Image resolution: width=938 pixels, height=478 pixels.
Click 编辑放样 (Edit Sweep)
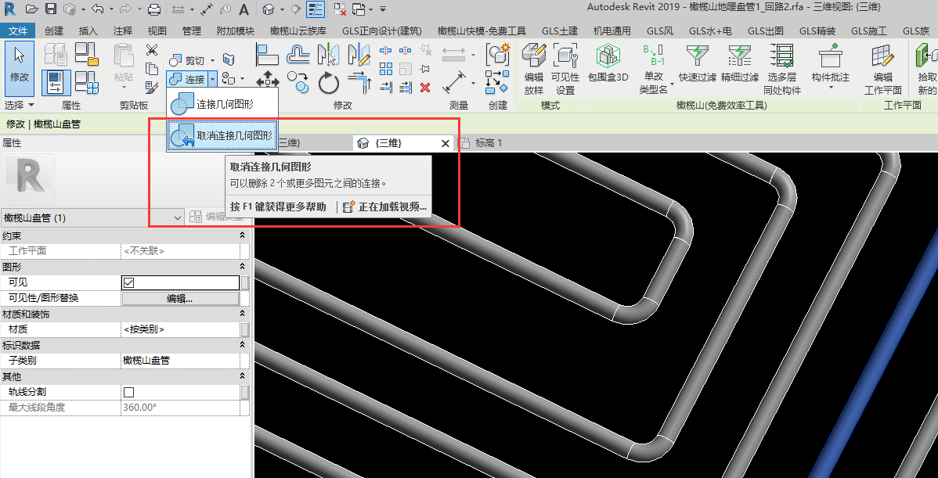click(x=534, y=70)
